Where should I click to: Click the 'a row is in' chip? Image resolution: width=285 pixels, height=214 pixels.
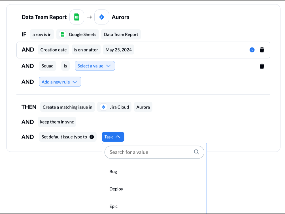pos(42,34)
